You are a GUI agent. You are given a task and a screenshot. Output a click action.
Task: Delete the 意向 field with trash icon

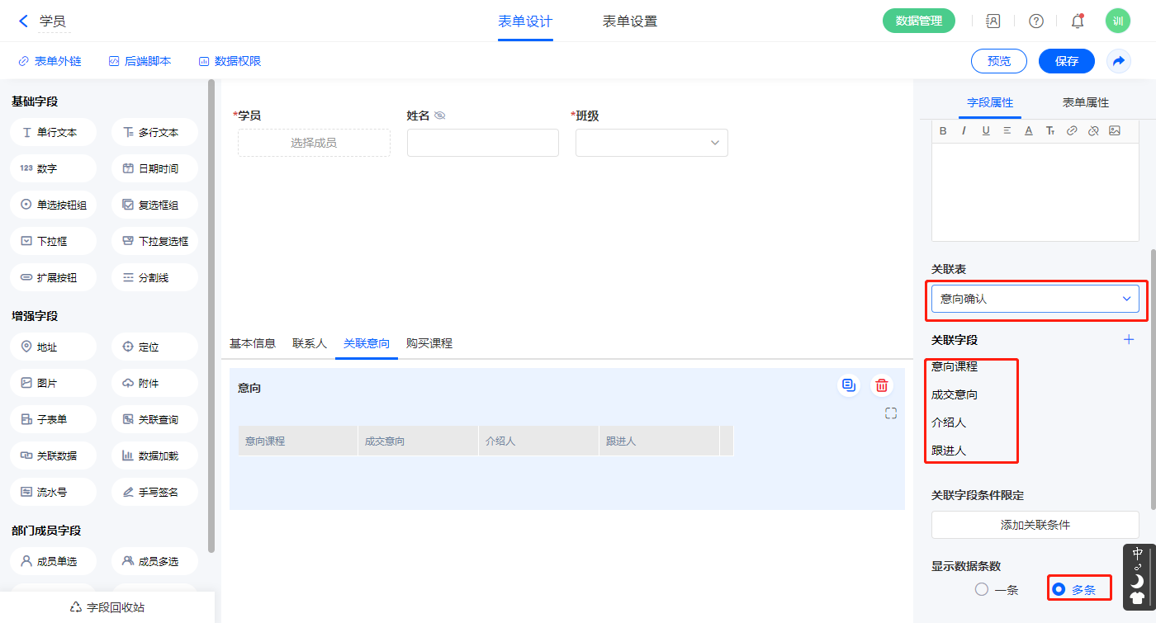tap(882, 385)
